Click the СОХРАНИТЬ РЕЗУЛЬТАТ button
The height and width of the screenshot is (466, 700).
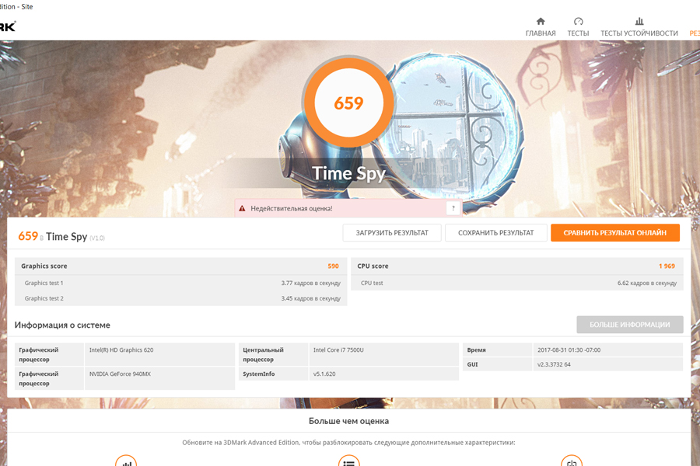496,233
